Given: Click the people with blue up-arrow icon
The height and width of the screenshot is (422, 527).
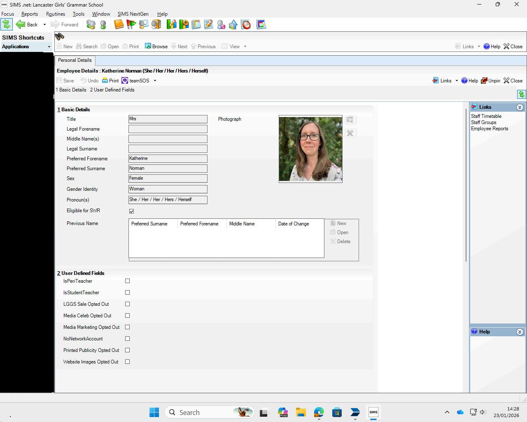Looking at the screenshot, I should (x=233, y=25).
